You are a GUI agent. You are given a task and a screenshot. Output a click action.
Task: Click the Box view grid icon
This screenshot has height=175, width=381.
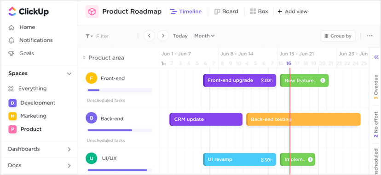(x=253, y=11)
